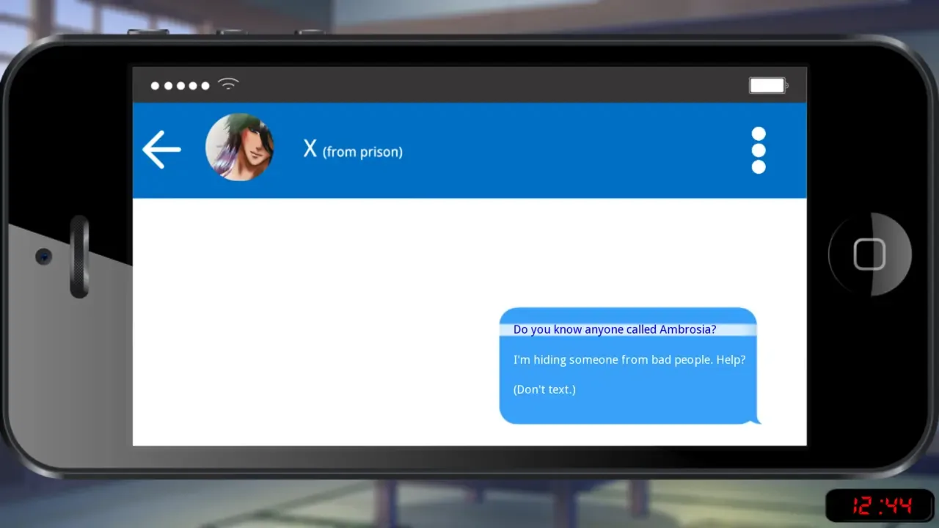The image size is (939, 528).
Task: Tap the phone's round home button
Action: 870,254
